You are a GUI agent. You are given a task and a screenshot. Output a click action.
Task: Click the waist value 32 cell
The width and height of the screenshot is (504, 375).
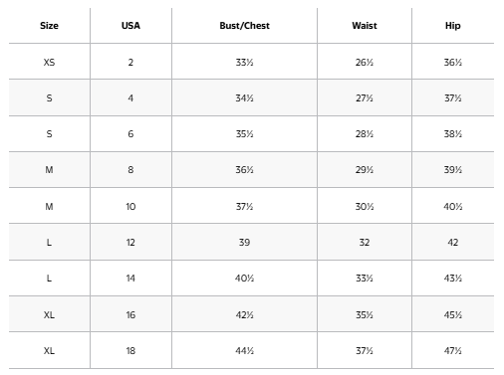(365, 242)
